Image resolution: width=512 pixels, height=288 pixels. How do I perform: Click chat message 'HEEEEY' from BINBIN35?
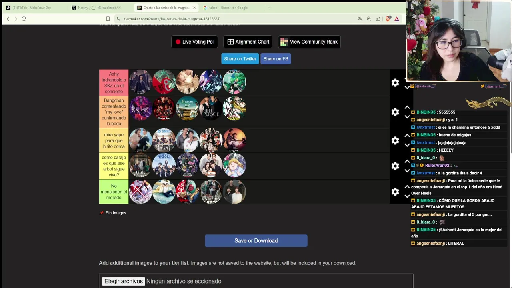pyautogui.click(x=446, y=150)
